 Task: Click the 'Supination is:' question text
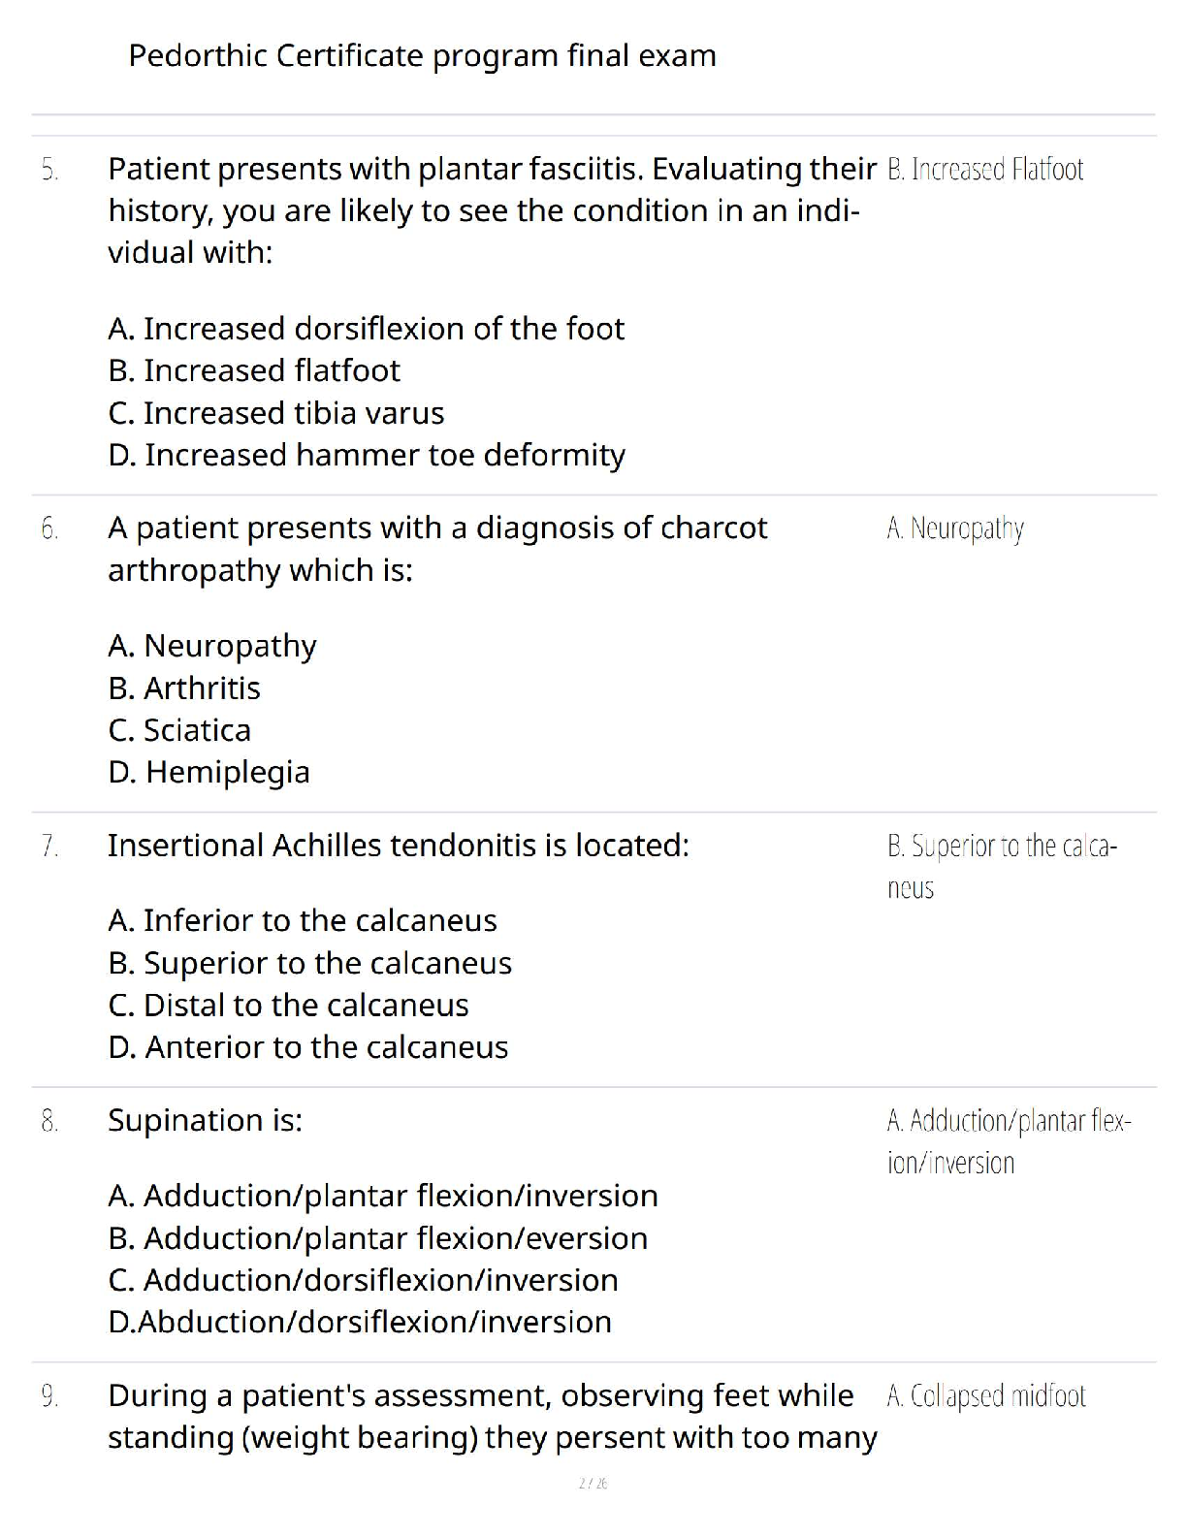click(x=205, y=1121)
